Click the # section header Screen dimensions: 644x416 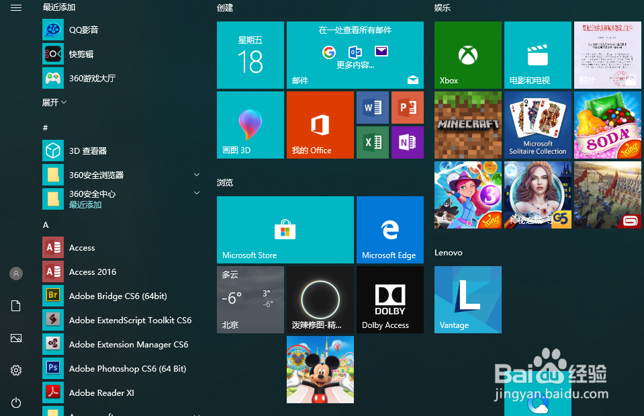pyautogui.click(x=45, y=128)
